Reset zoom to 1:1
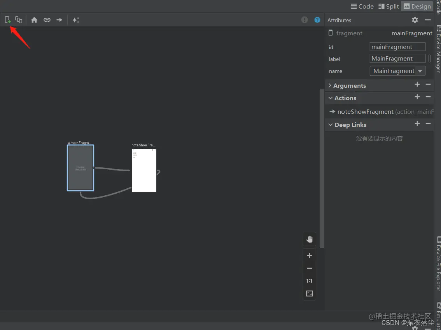The width and height of the screenshot is (441, 330). pos(310,281)
